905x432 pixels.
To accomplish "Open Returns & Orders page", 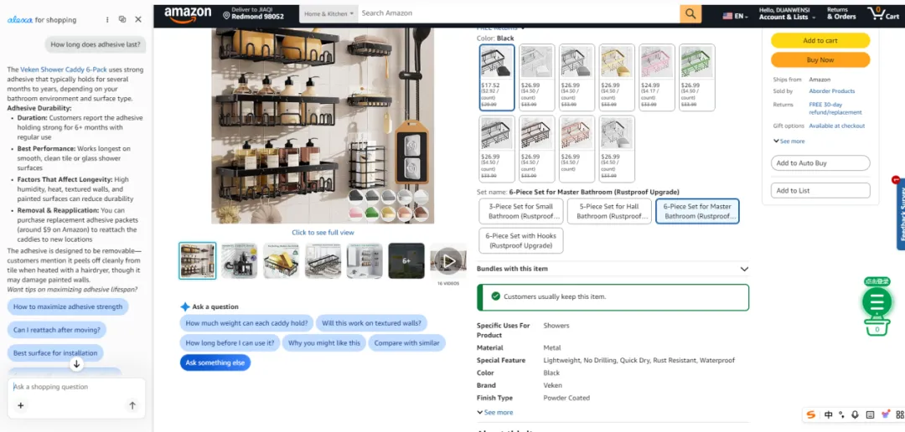I will tap(841, 13).
